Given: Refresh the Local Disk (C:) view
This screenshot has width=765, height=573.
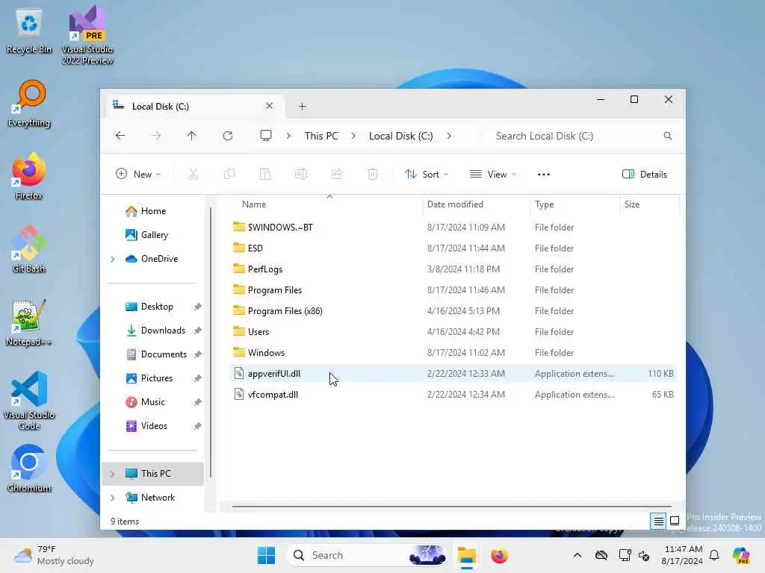Looking at the screenshot, I should point(228,136).
